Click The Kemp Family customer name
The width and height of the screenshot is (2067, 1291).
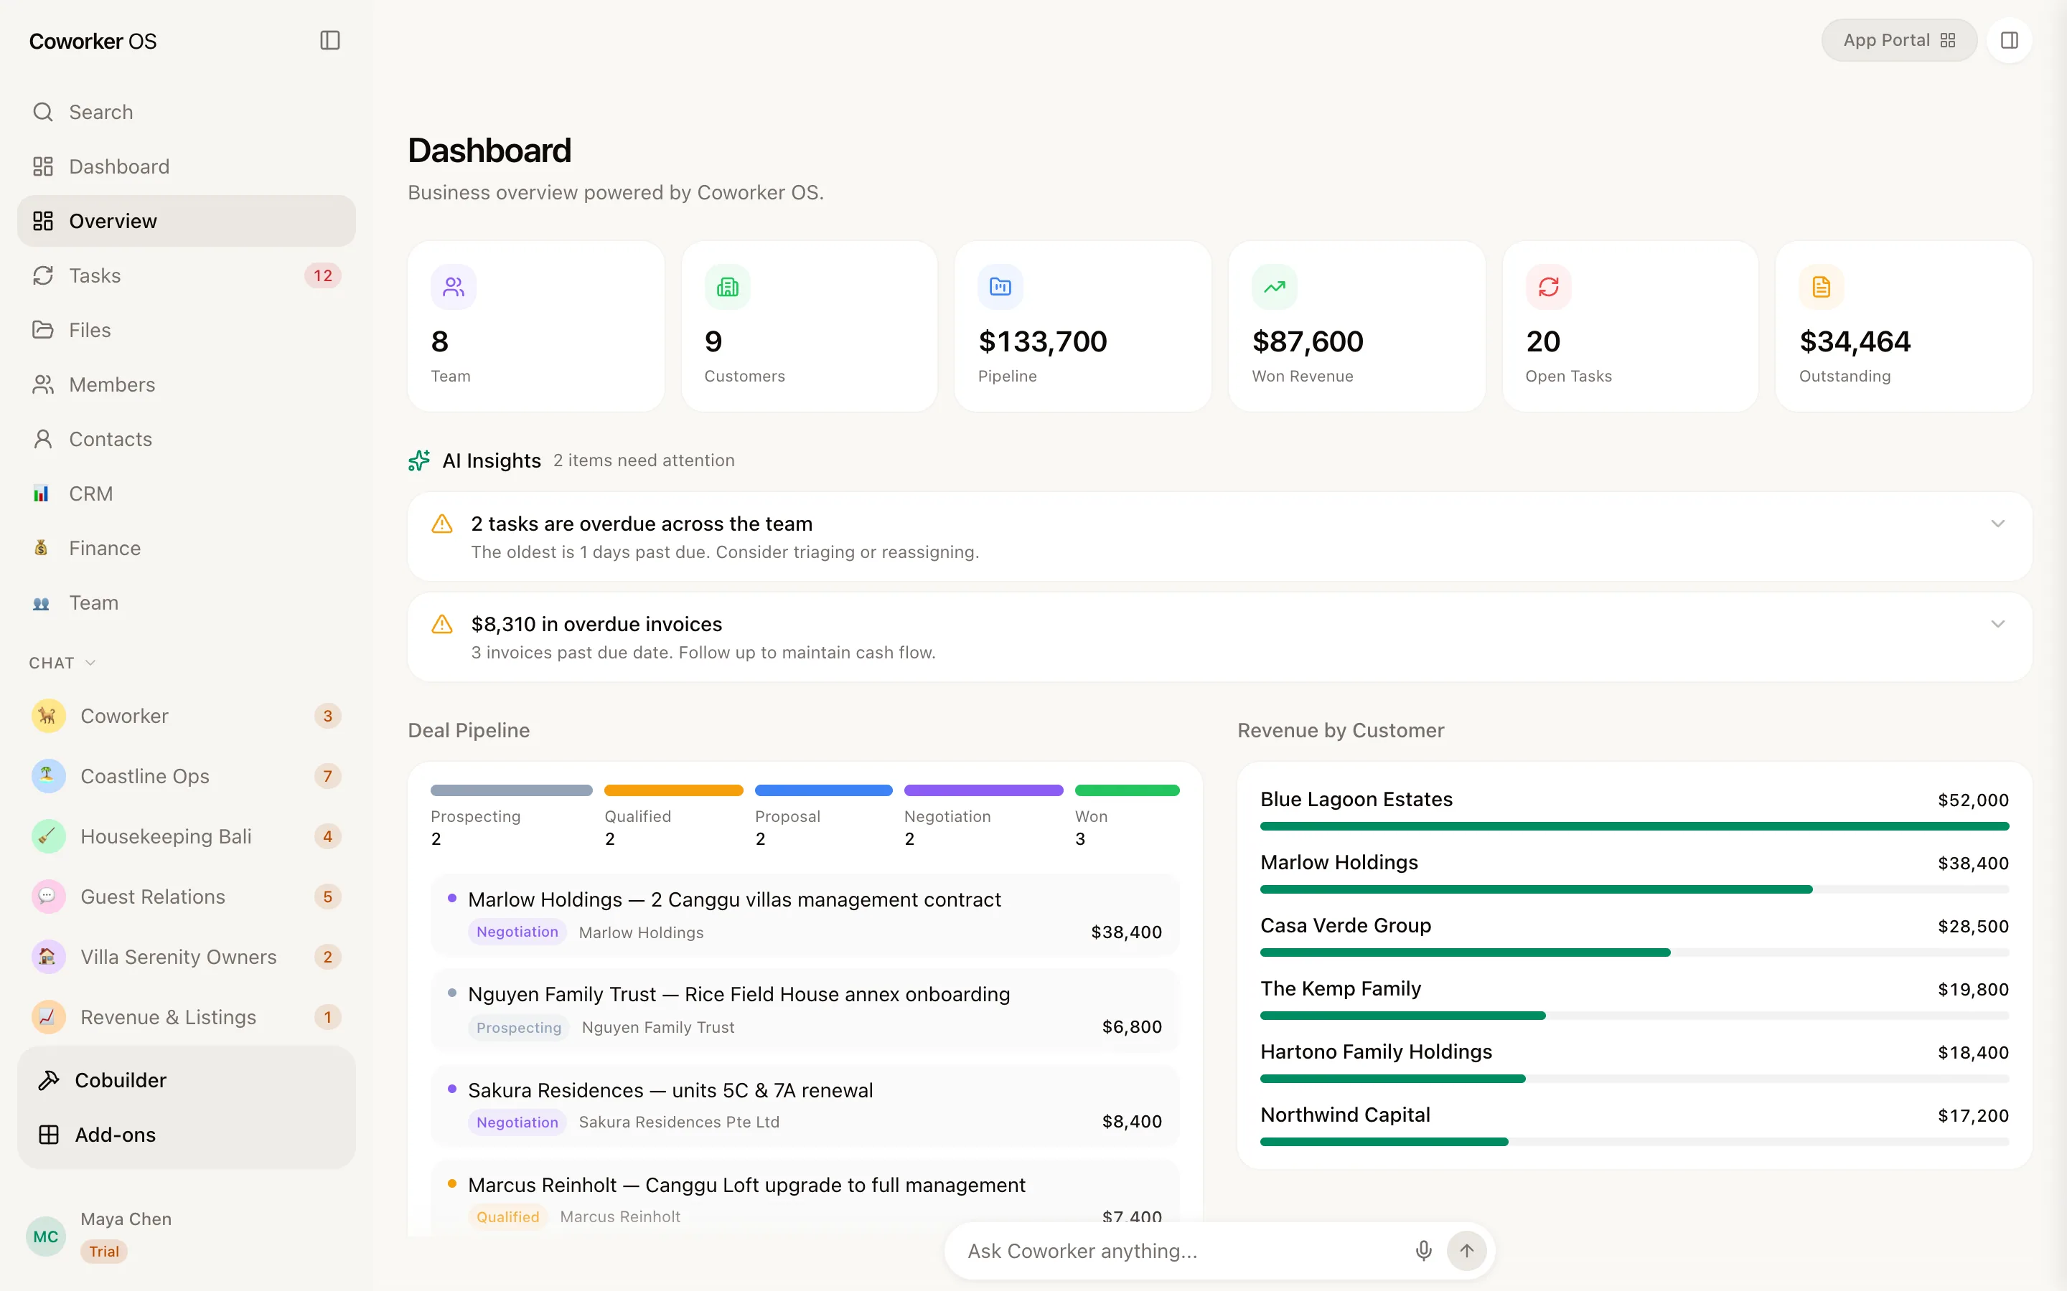[1340, 989]
